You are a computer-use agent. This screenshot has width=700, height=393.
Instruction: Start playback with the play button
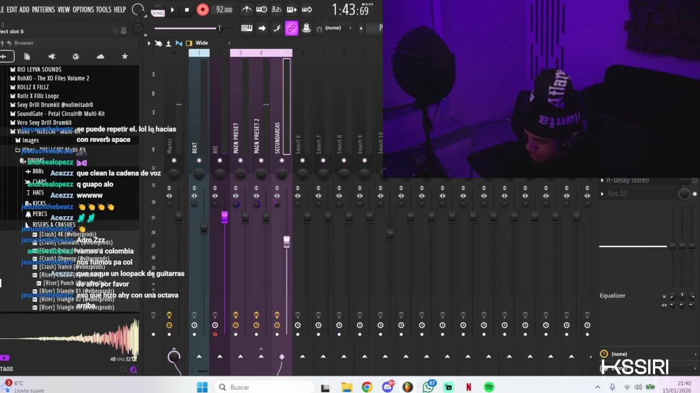pyautogui.click(x=172, y=10)
